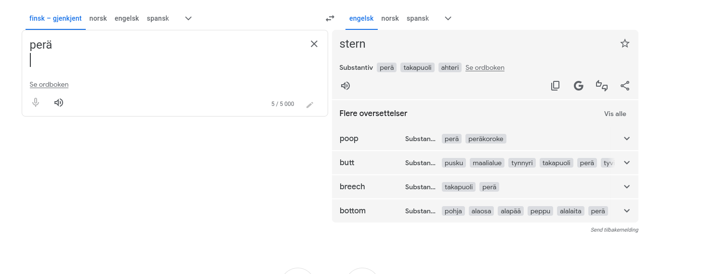Image resolution: width=716 pixels, height=274 pixels.
Task: Open the pencil input tools icon
Action: 310,104
